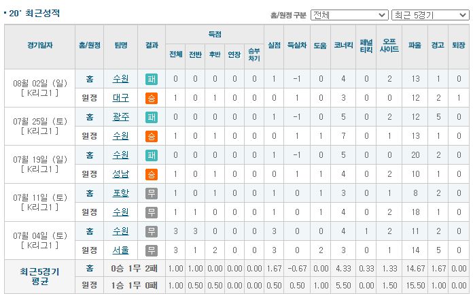Click 무 badge in 07월 11일 수원 row
The height and width of the screenshot is (298, 473).
[x=152, y=212]
